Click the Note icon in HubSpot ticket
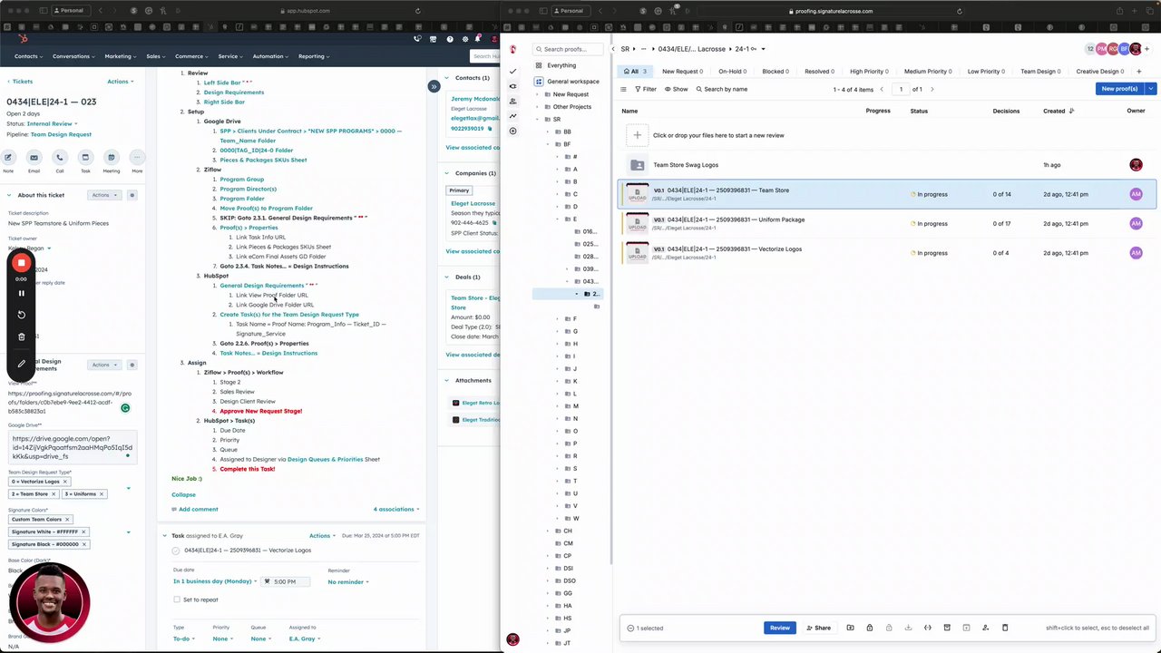The height and width of the screenshot is (653, 1161). click(x=8, y=157)
